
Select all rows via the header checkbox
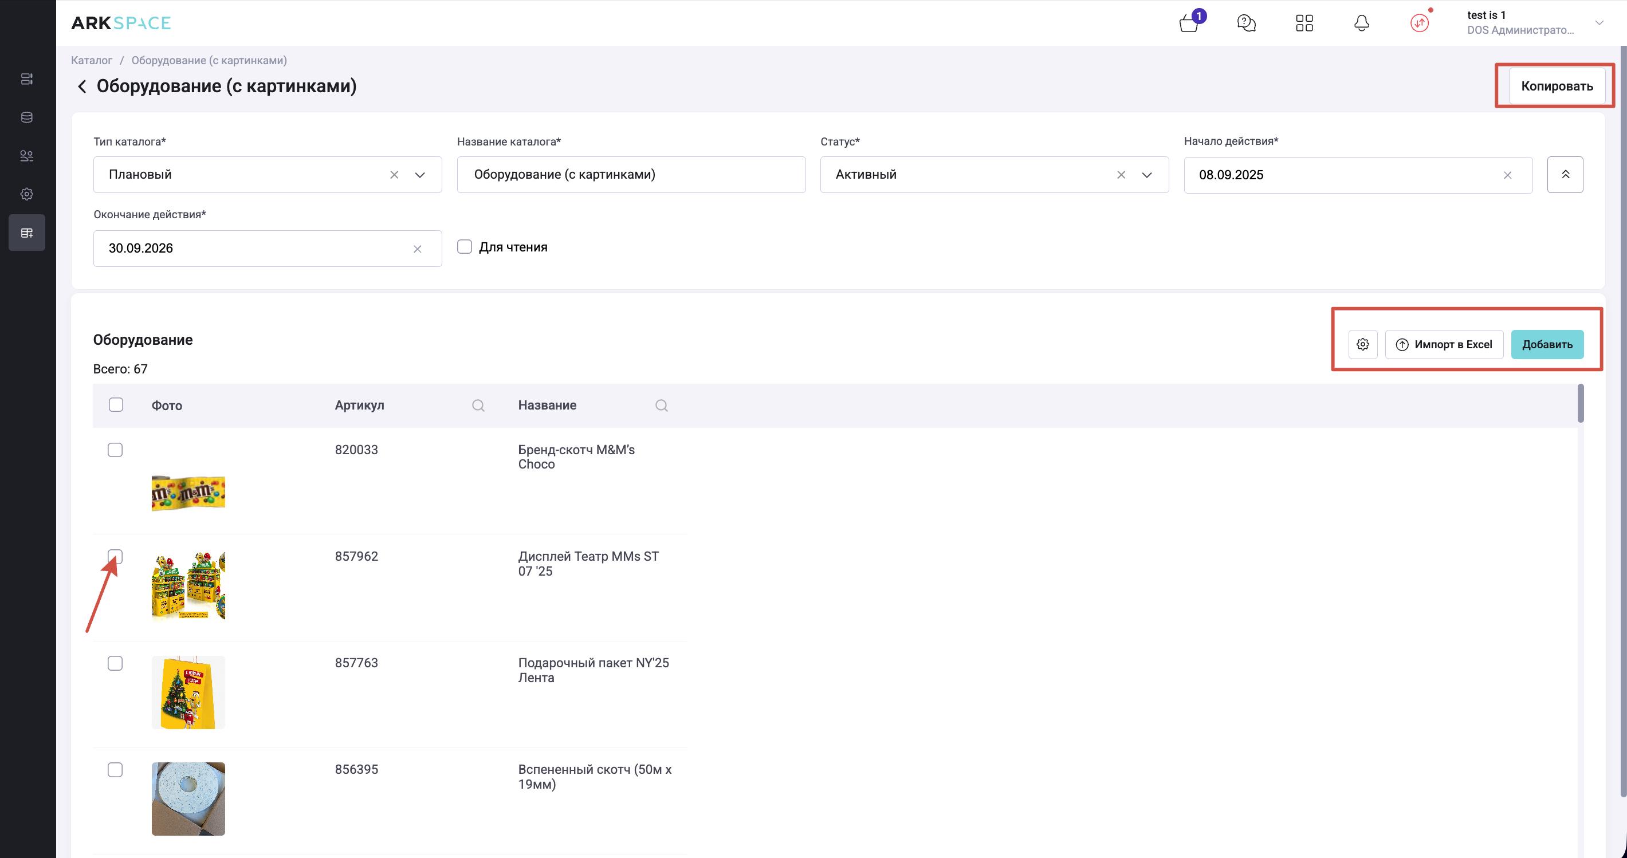pyautogui.click(x=116, y=405)
